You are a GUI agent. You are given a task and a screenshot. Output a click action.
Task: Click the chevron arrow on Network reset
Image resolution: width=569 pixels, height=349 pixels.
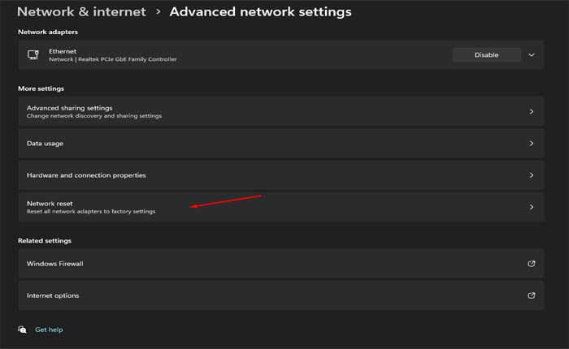(x=532, y=207)
